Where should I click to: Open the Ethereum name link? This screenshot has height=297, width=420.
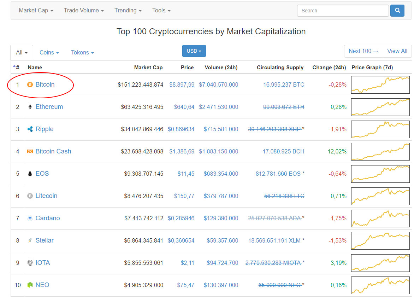click(49, 107)
